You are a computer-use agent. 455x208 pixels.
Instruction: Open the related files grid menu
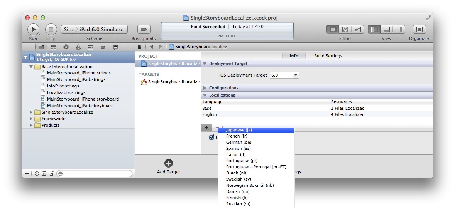140,47
